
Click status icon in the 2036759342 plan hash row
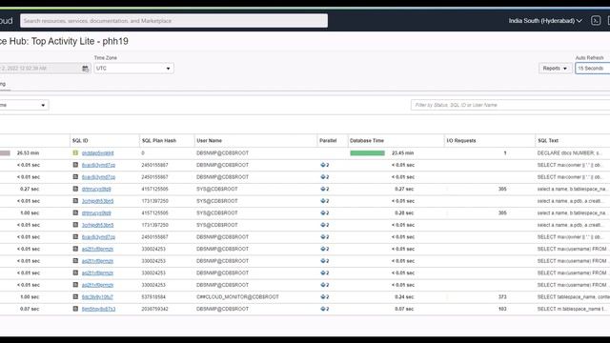75,309
